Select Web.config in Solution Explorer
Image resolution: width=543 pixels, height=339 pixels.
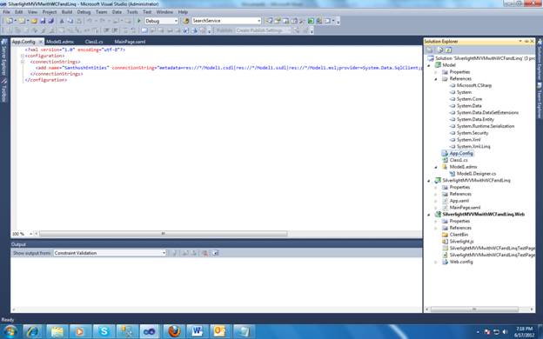tap(461, 262)
